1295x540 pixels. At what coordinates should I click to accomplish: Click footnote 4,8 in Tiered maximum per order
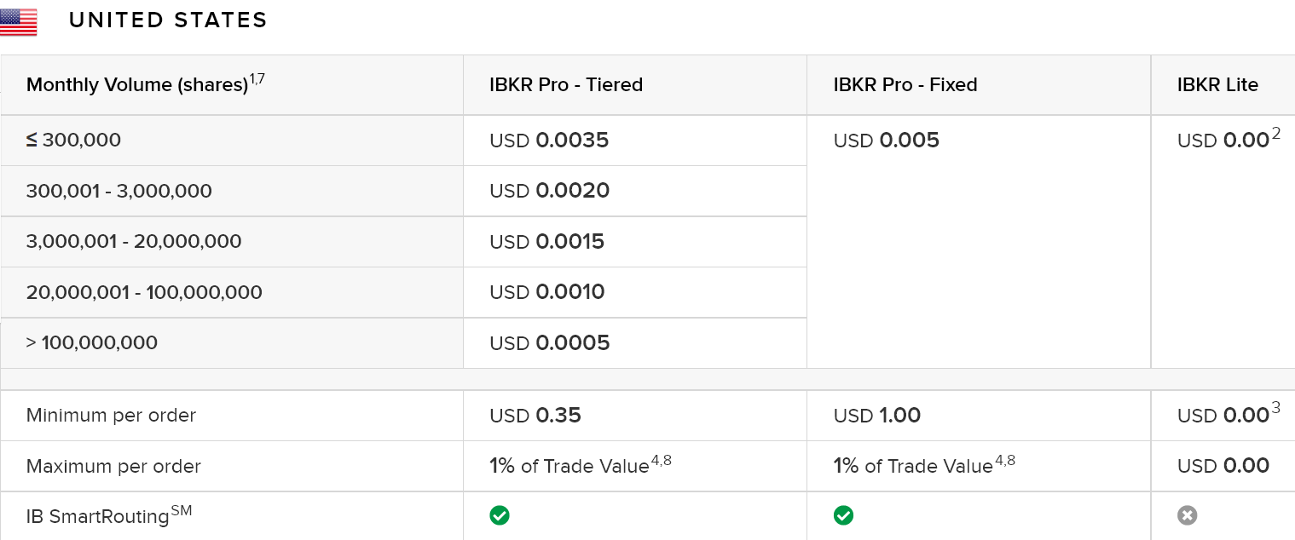[661, 461]
